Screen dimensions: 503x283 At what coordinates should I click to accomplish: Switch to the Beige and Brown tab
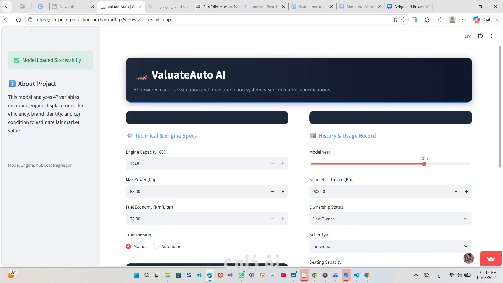(x=408, y=7)
